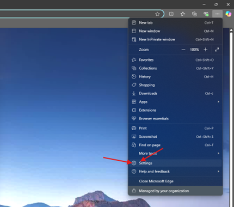234x207 pixels.
Task: Select Screenshot menu item
Action: 175,137
